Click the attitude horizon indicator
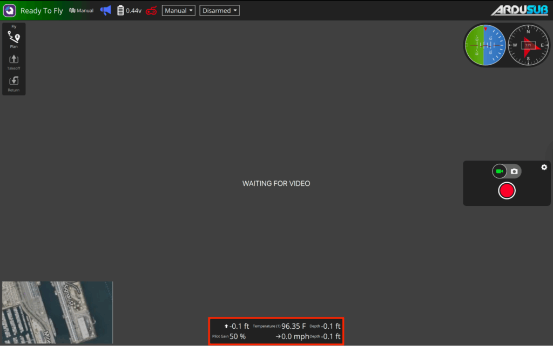Viewport: 553px width, 346px height. click(484, 45)
